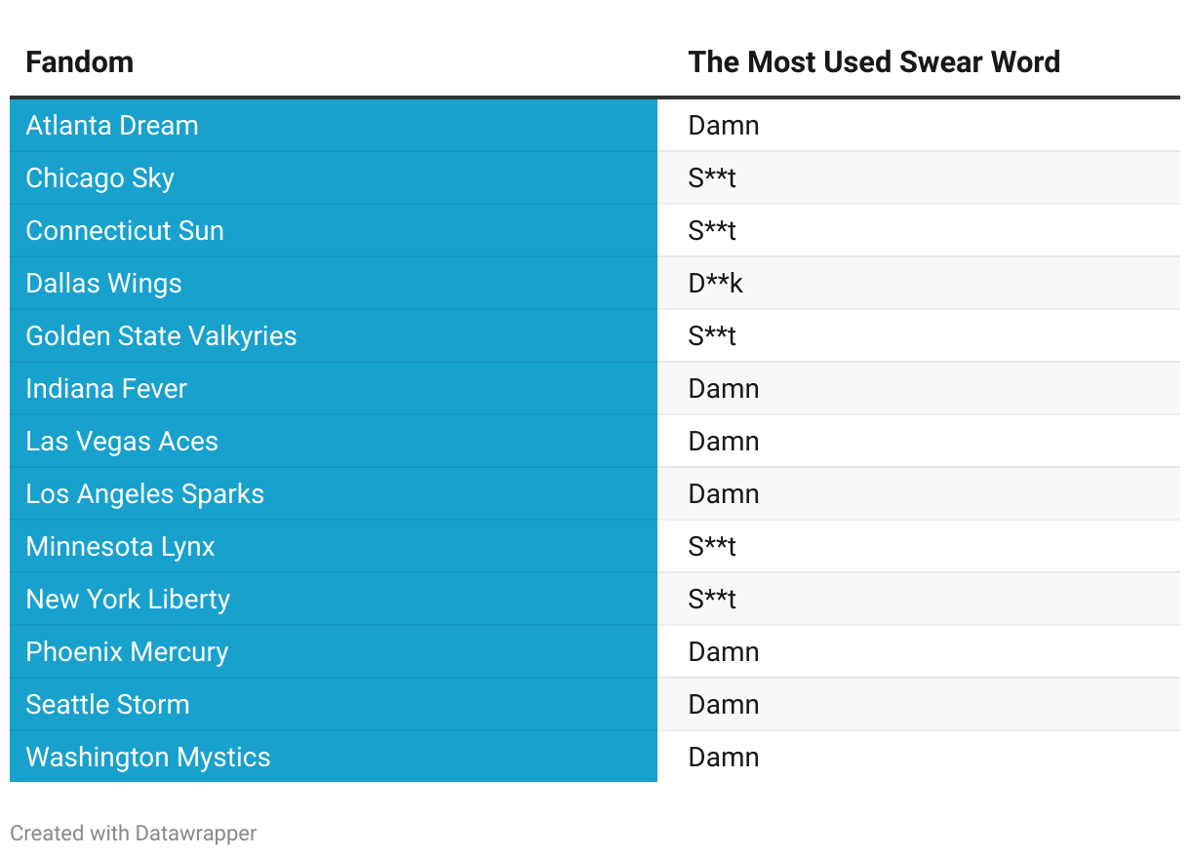
Task: Select the Seattle Storm fandom cell
Action: 334,705
